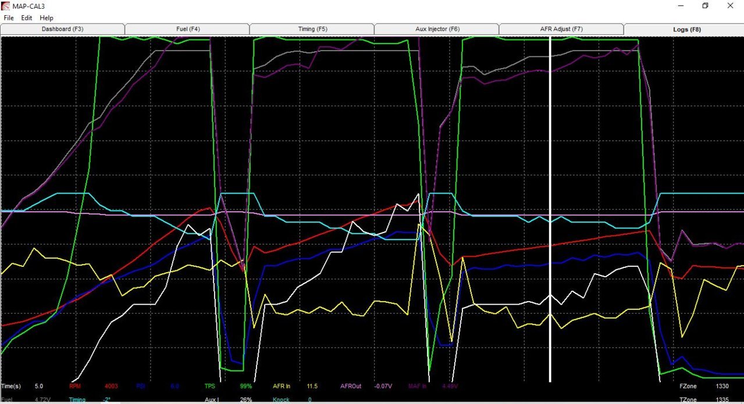The height and width of the screenshot is (404, 744).
Task: Click the FZone label
Action: (x=689, y=386)
